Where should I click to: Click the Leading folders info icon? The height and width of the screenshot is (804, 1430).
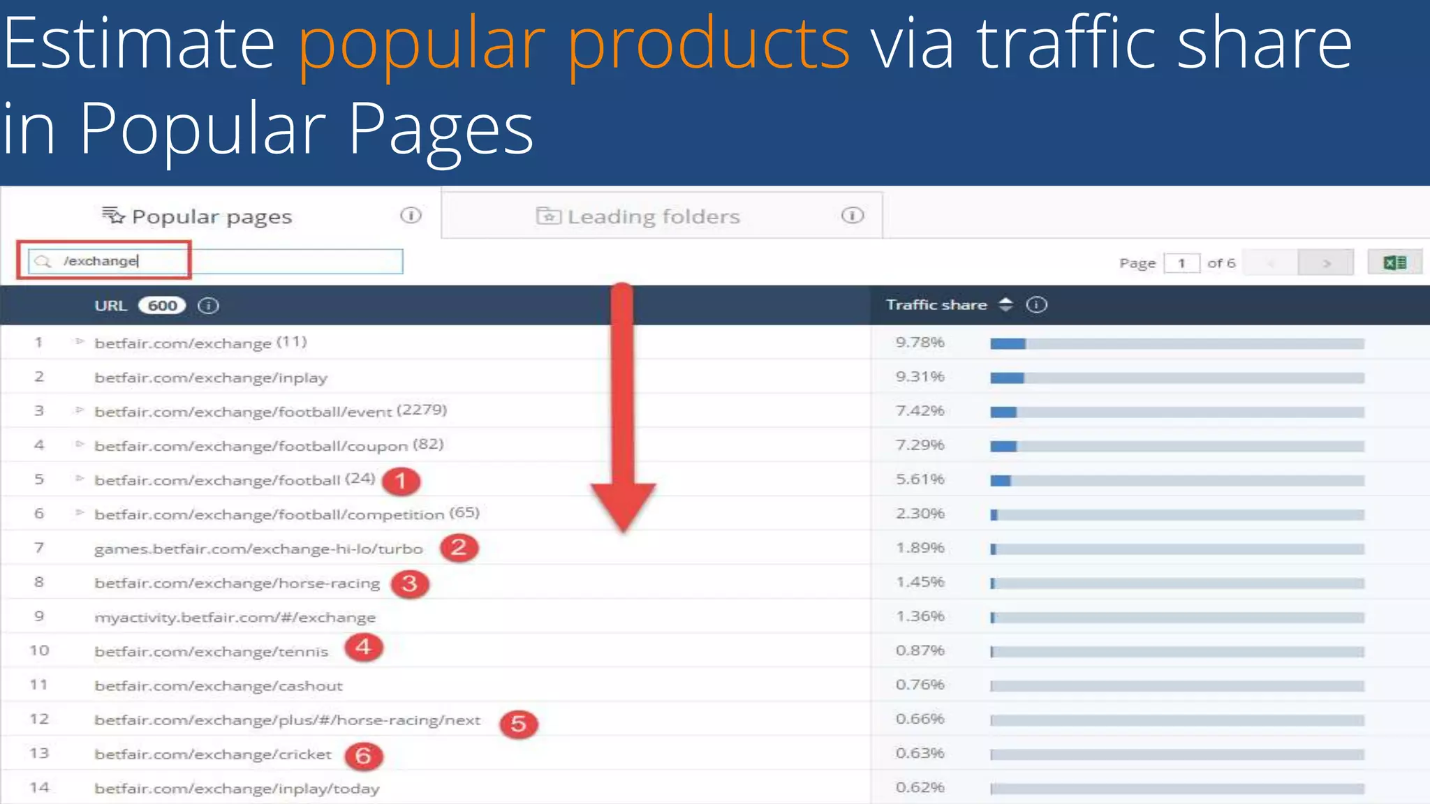click(x=852, y=215)
